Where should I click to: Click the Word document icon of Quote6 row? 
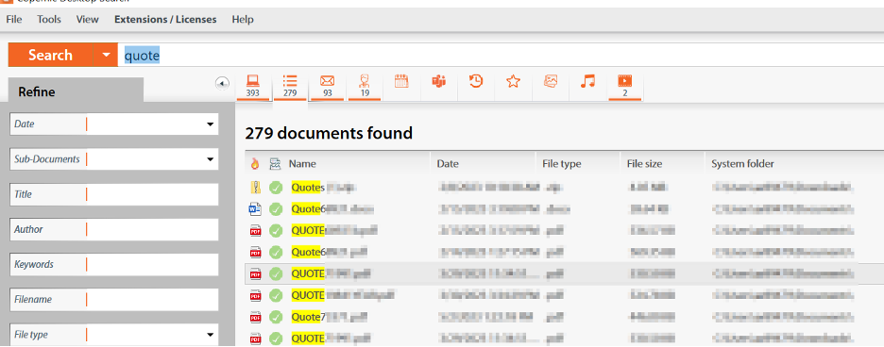click(255, 209)
